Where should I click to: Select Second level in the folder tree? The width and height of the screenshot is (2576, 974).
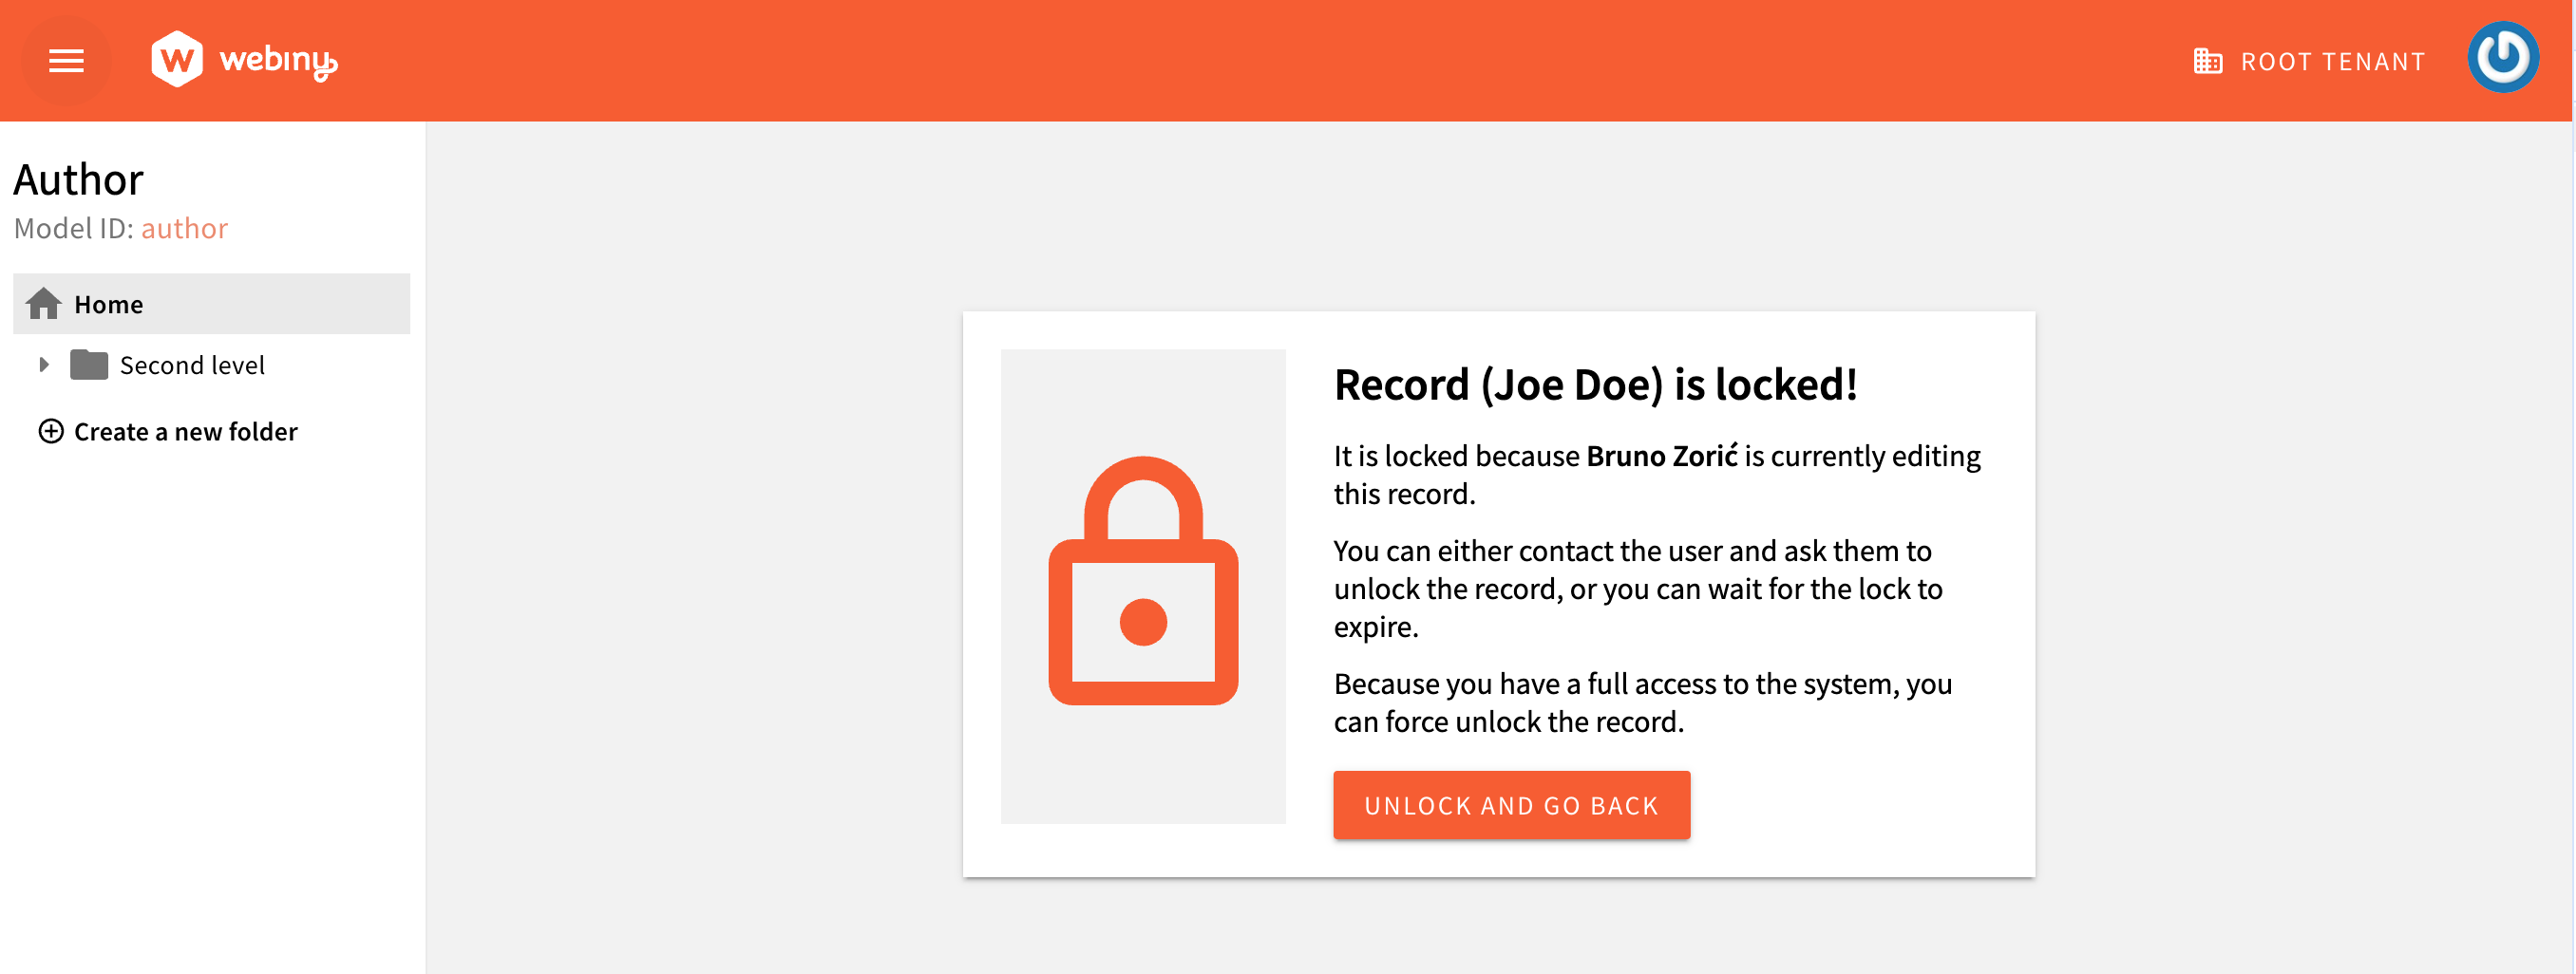coord(192,365)
